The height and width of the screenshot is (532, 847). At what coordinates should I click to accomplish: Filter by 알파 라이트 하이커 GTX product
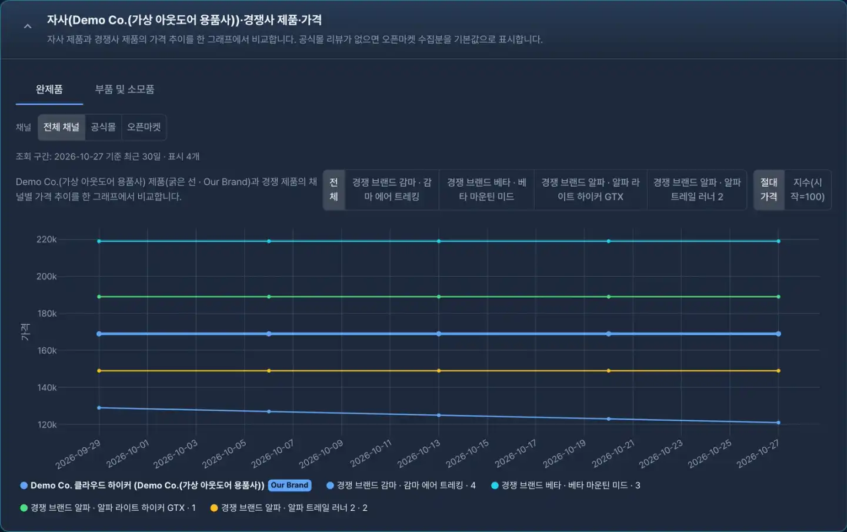coord(591,189)
